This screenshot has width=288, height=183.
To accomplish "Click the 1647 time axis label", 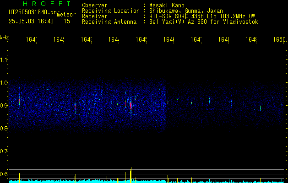I will [x=196, y=39].
